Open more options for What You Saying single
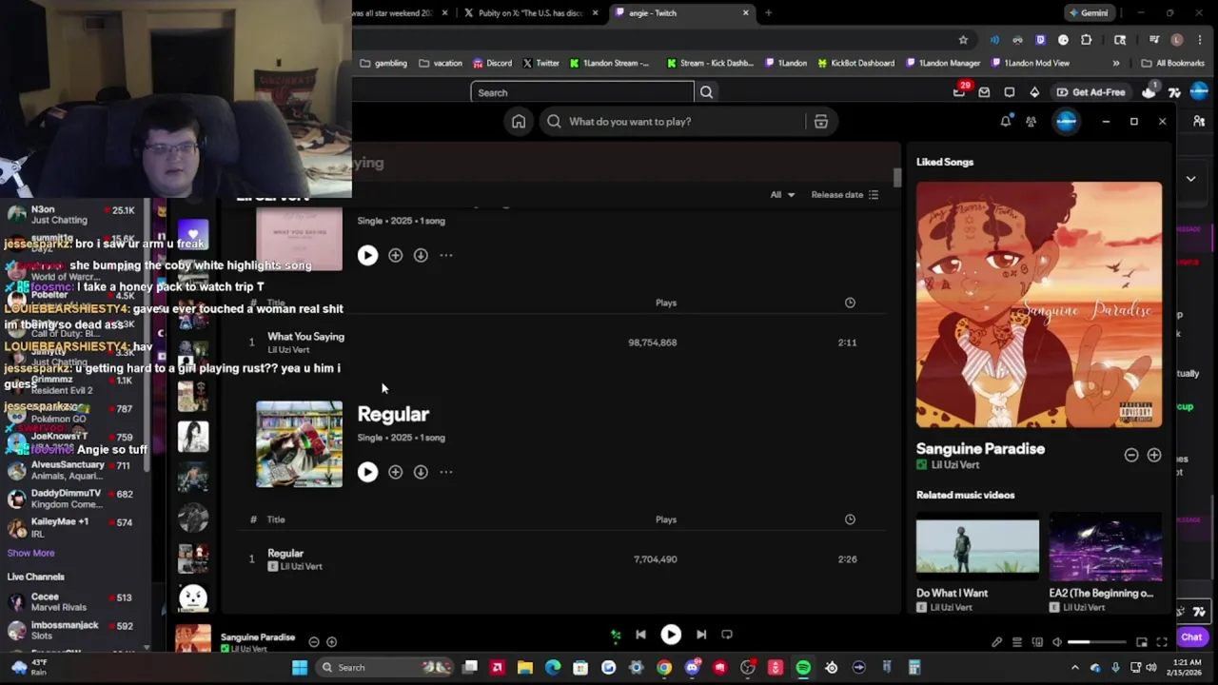The image size is (1218, 685). pos(445,255)
